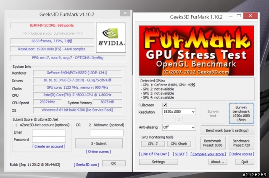Select the 'BURN-IN SCORE: 698 points' text

[x=52, y=26]
